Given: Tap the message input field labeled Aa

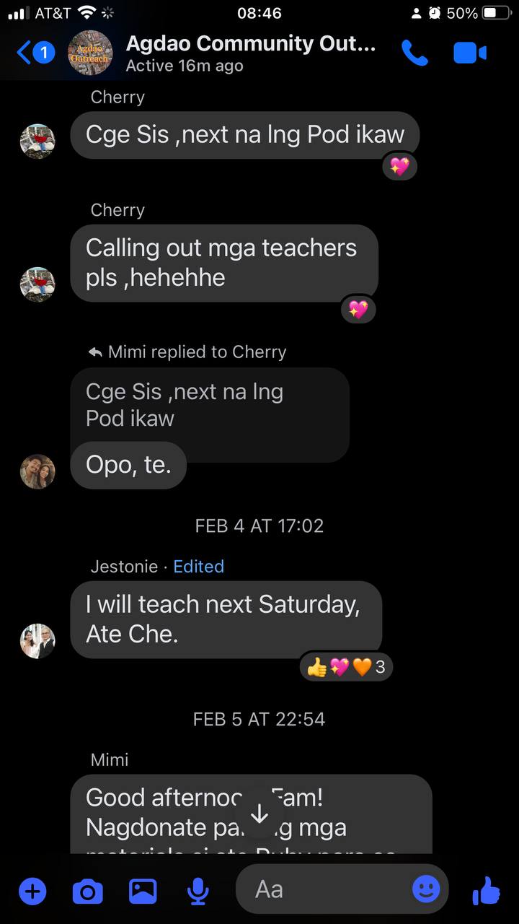Looking at the screenshot, I should click(342, 889).
